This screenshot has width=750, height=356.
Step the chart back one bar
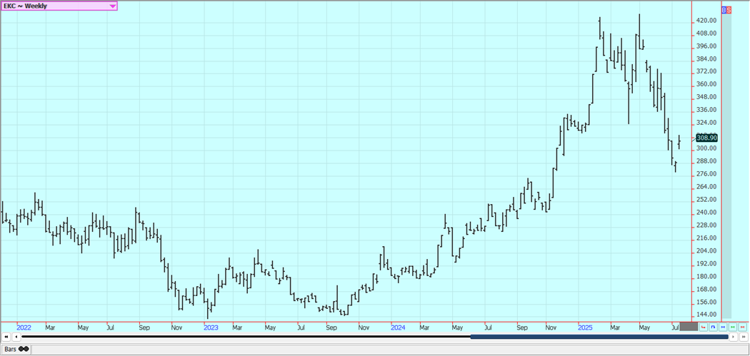coord(16,337)
